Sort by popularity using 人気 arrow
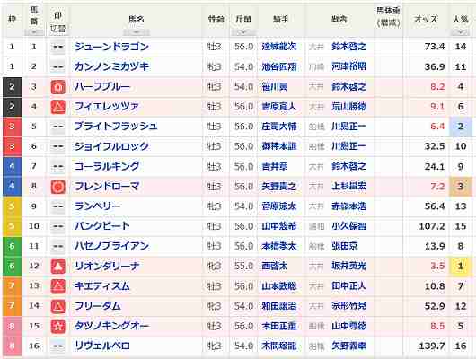The width and height of the screenshot is (476, 359). 460,32
